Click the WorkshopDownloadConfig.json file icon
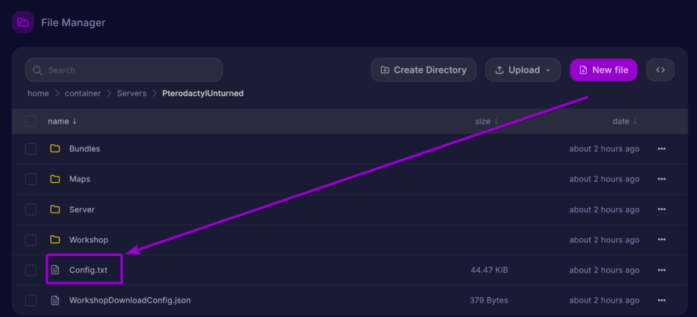Image resolution: width=697 pixels, height=317 pixels. tap(55, 301)
